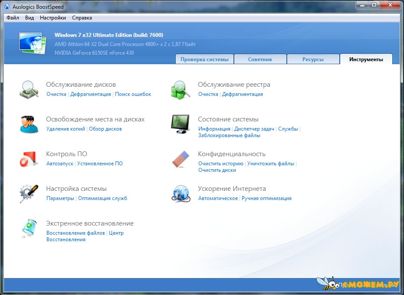The height and width of the screenshot is (295, 404).
Task: Switch to the Проверка системы tab
Action: [x=204, y=59]
